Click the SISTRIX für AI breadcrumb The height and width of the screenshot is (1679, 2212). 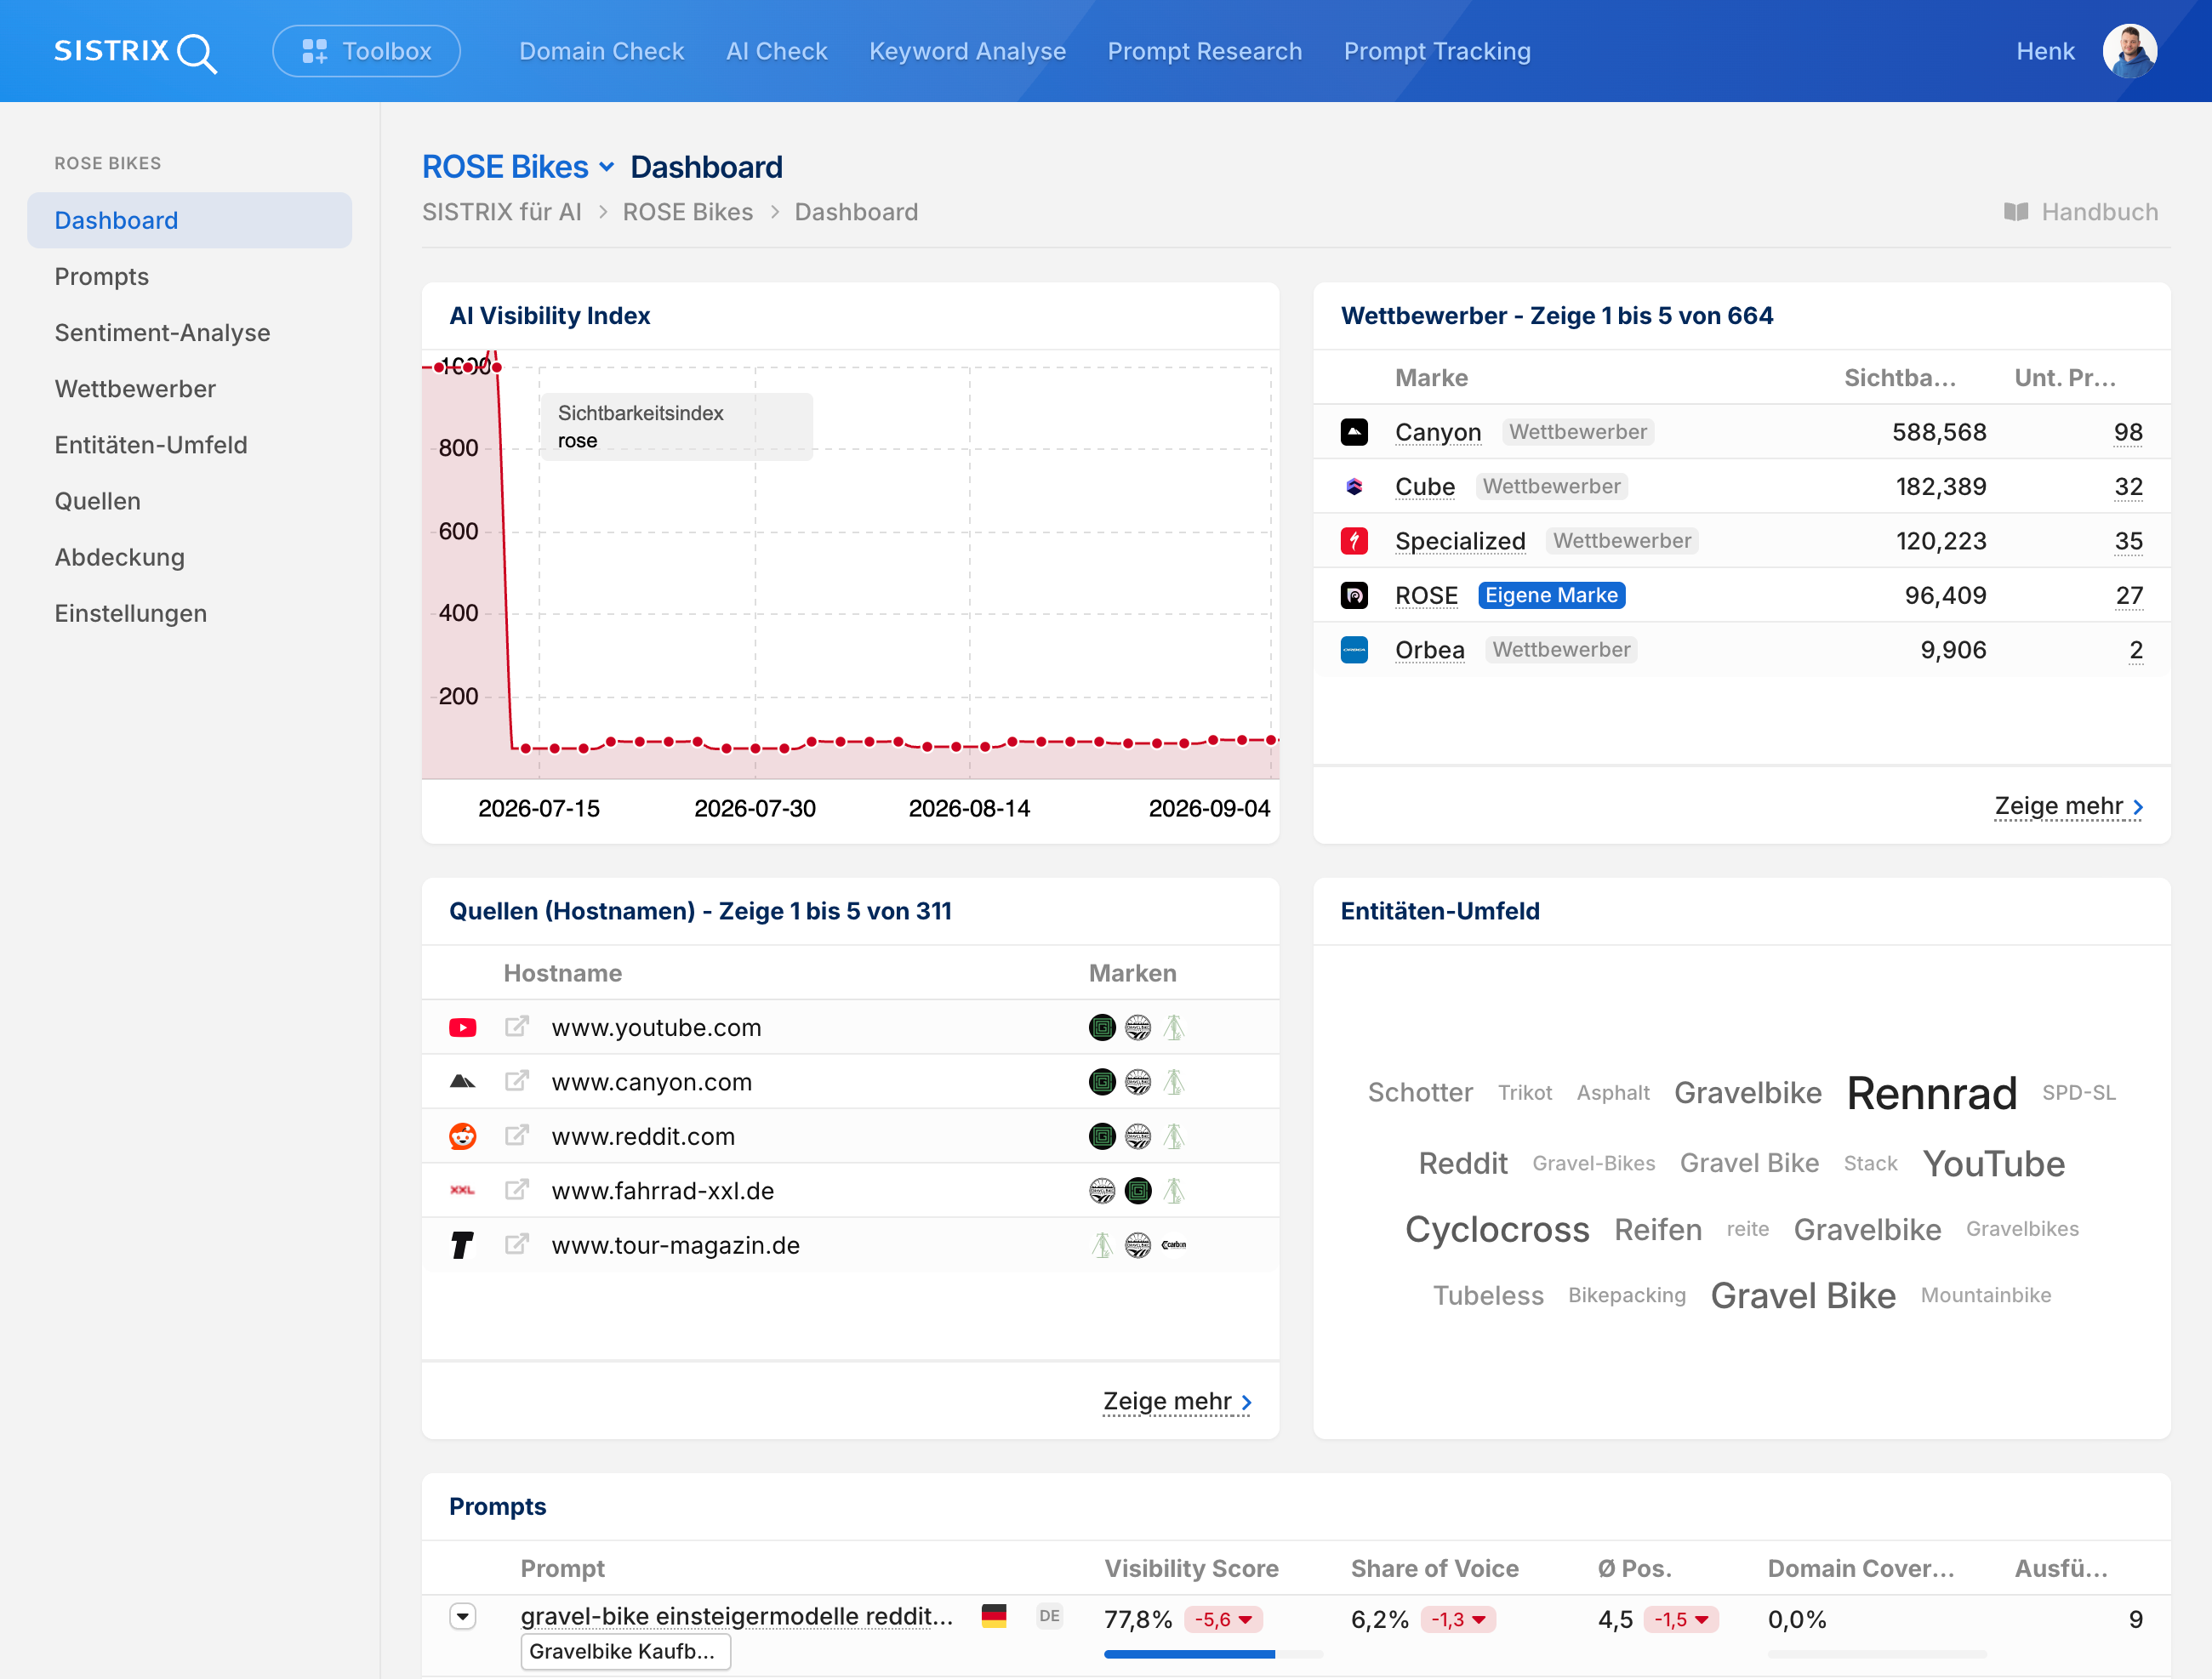click(x=501, y=212)
